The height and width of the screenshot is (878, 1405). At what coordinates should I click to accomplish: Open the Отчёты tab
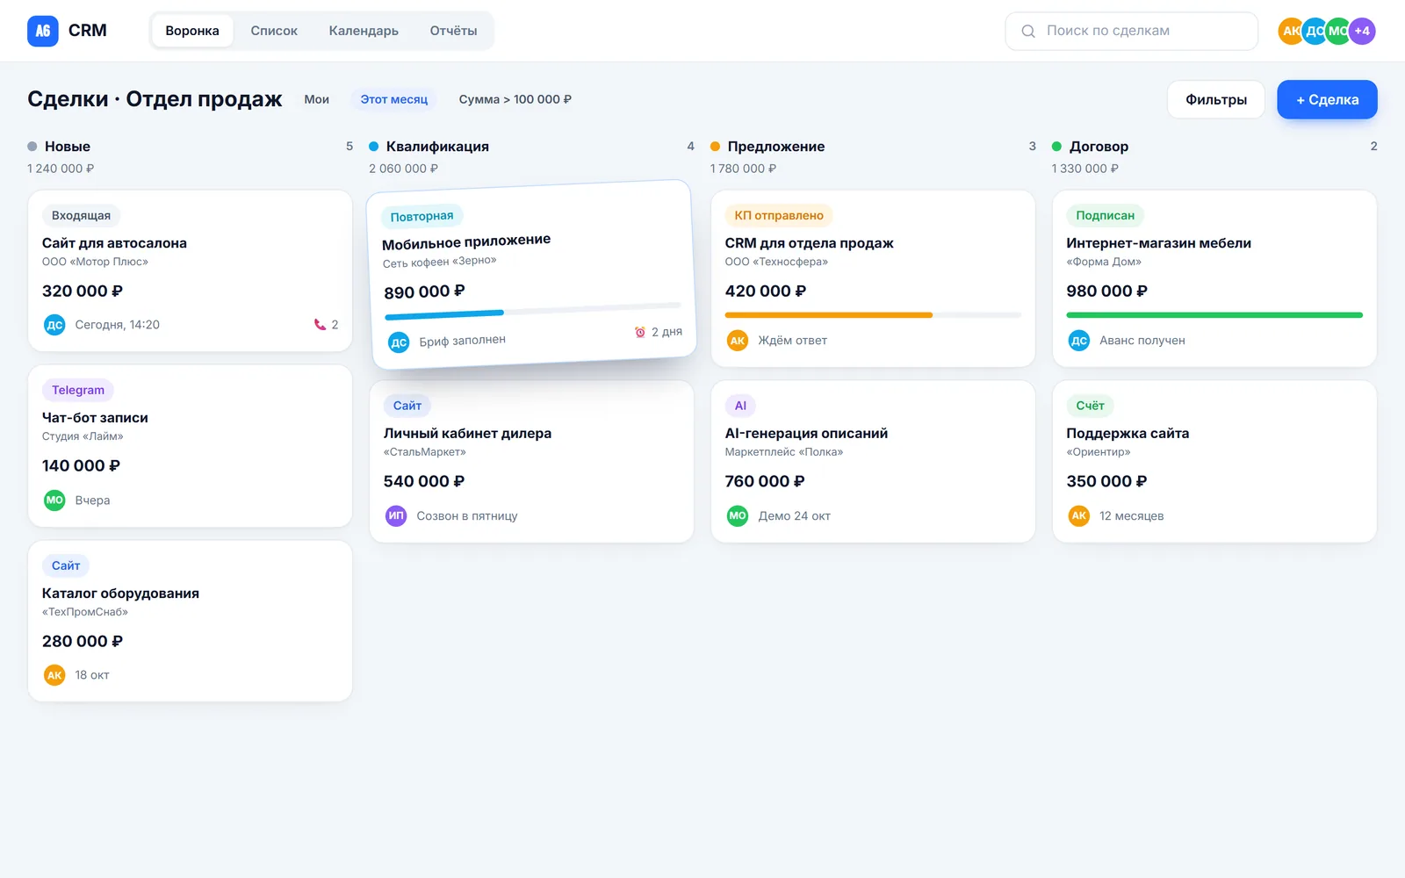(454, 31)
